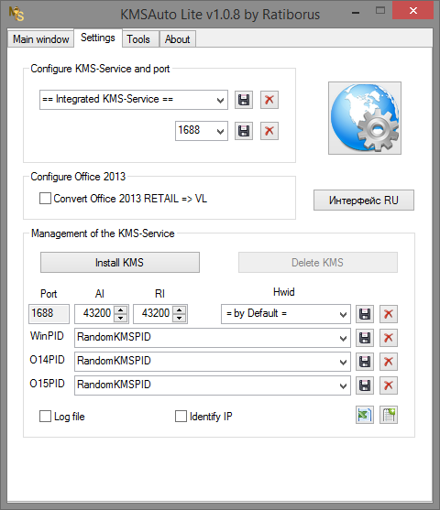Viewport: 440px width, 510px height.
Task: Save the WinPID value
Action: pos(365,338)
